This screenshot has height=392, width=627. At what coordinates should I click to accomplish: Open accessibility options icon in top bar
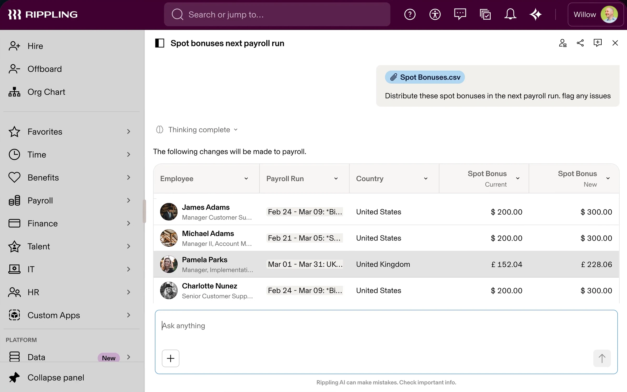(x=435, y=14)
